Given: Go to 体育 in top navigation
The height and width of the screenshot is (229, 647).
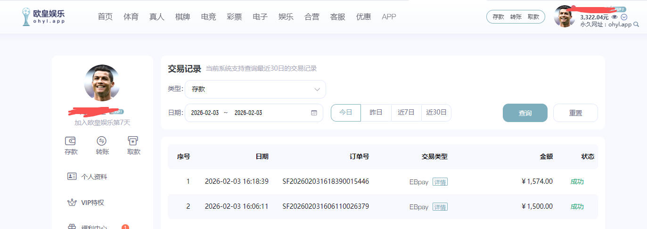Looking at the screenshot, I should coord(131,17).
